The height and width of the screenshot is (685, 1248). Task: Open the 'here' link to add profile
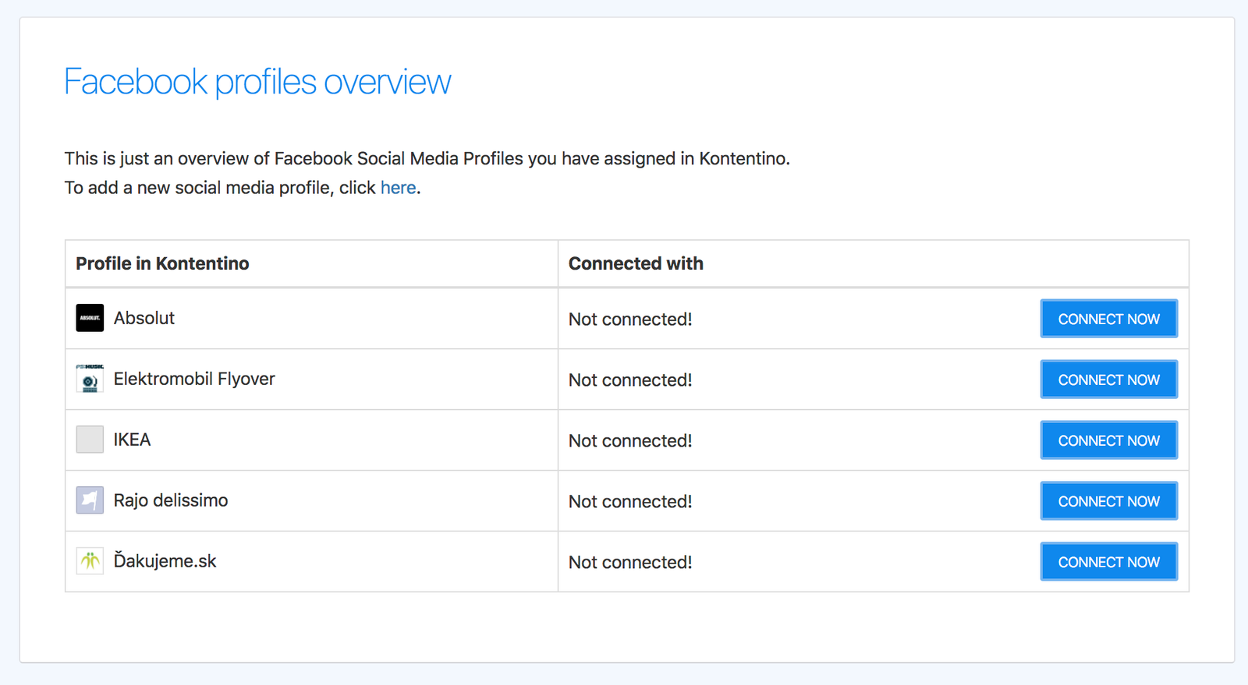pyautogui.click(x=398, y=188)
